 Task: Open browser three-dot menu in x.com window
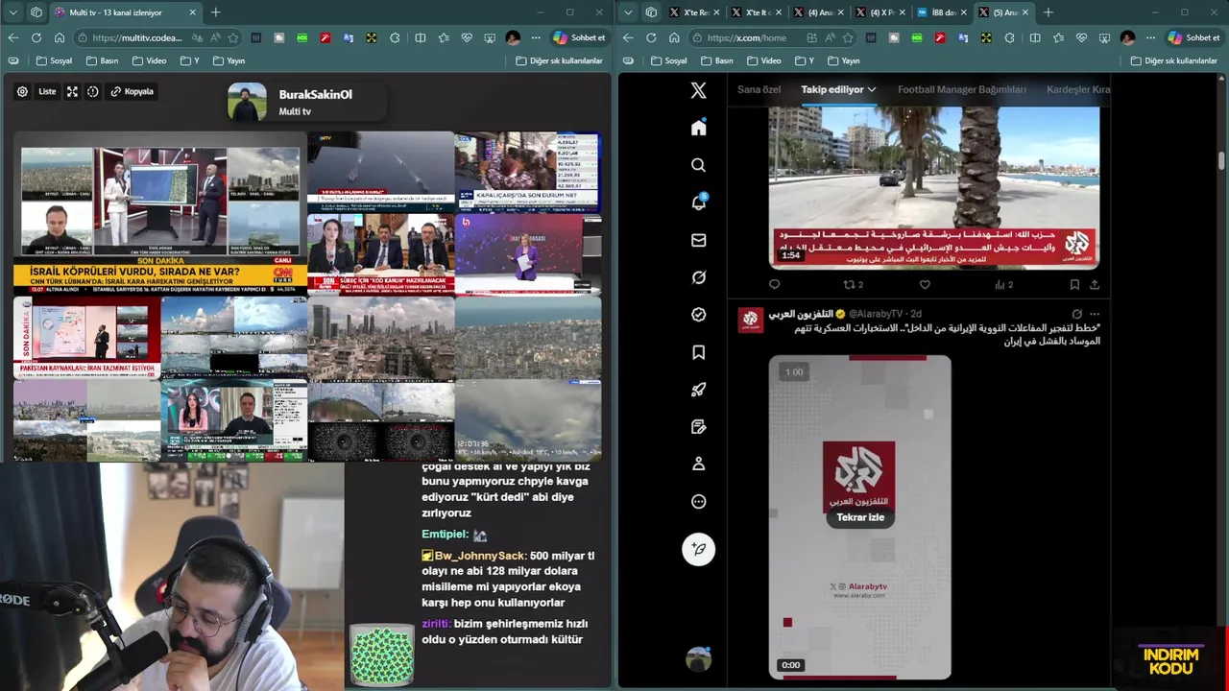pyautogui.click(x=1150, y=37)
